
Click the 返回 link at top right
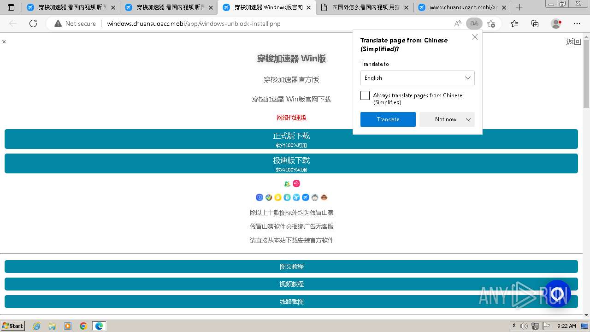(x=573, y=42)
